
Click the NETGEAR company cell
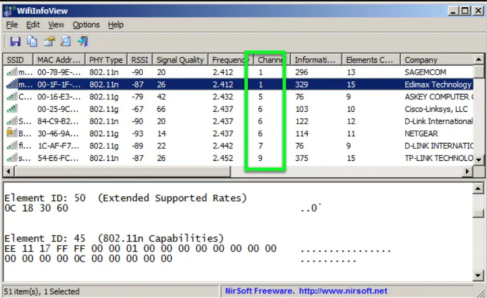421,133
